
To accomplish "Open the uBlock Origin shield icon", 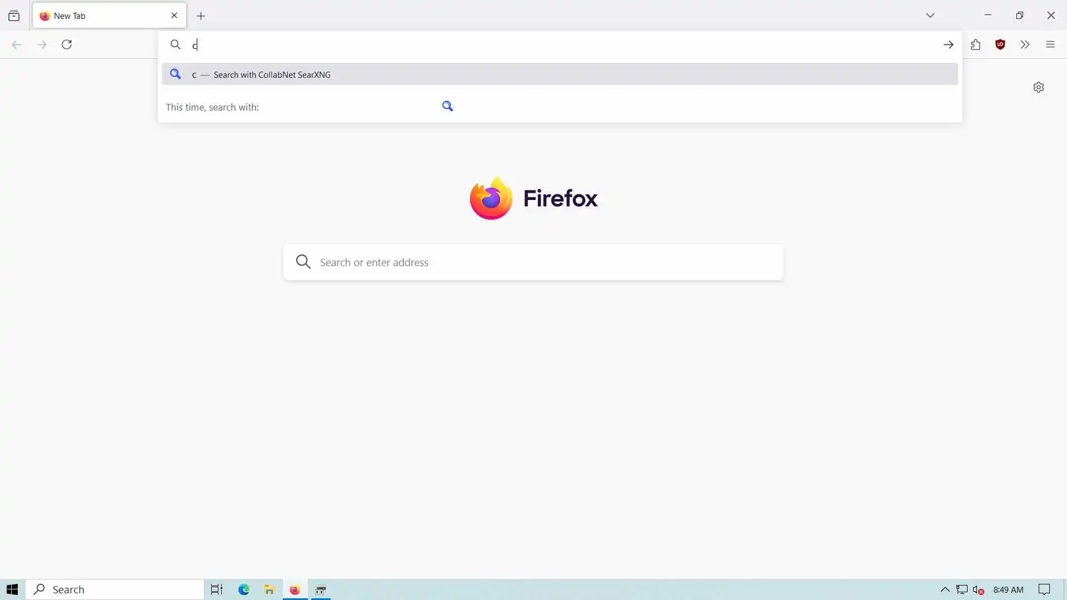I will tap(1000, 44).
